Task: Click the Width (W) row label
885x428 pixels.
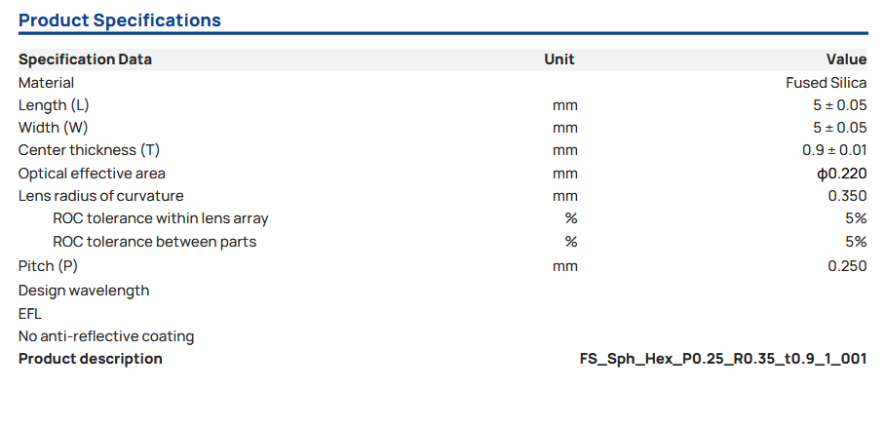Action: pyautogui.click(x=53, y=128)
